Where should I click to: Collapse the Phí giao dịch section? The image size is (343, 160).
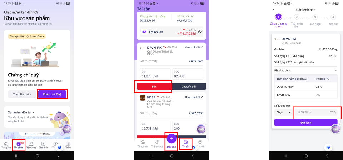coord(336,70)
